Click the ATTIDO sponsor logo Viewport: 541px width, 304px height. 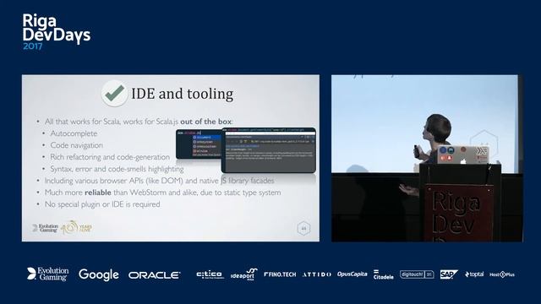tap(317, 274)
